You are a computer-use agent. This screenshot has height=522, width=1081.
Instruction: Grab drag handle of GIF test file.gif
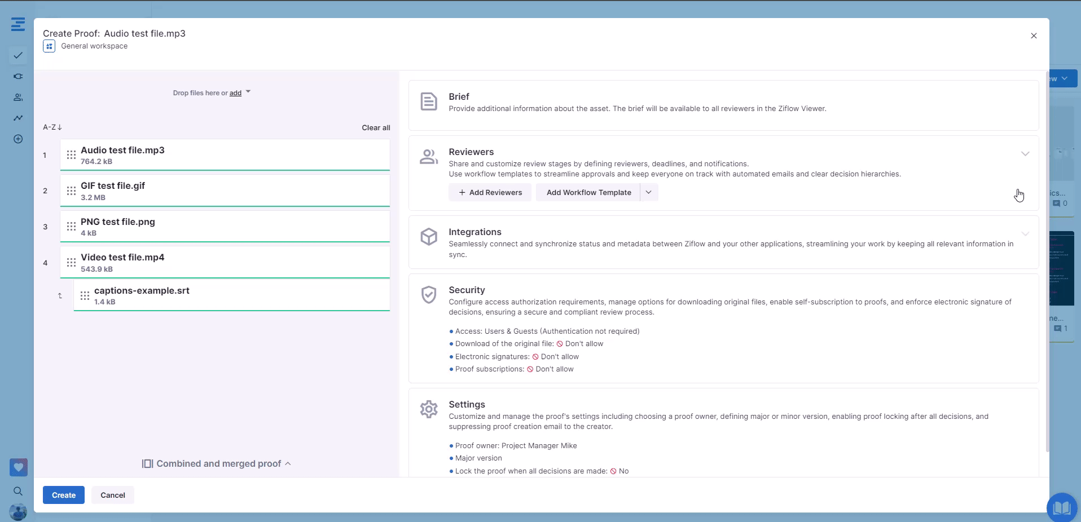click(71, 191)
